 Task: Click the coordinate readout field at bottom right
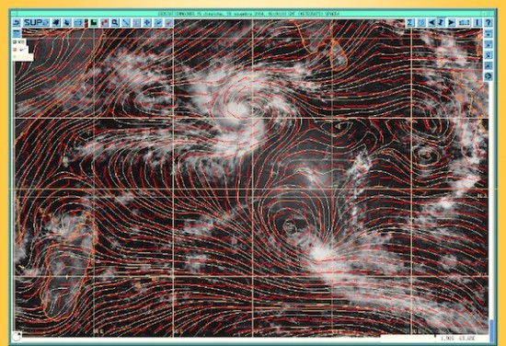coord(462,339)
